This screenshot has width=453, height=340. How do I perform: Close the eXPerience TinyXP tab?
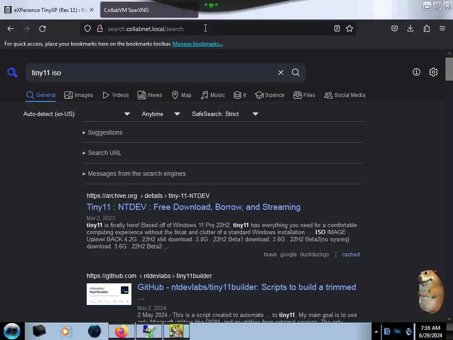[x=92, y=10]
